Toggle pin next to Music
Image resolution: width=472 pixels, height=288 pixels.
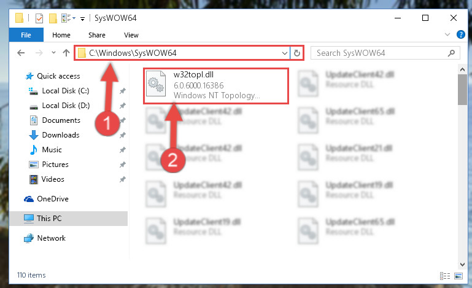(x=123, y=150)
